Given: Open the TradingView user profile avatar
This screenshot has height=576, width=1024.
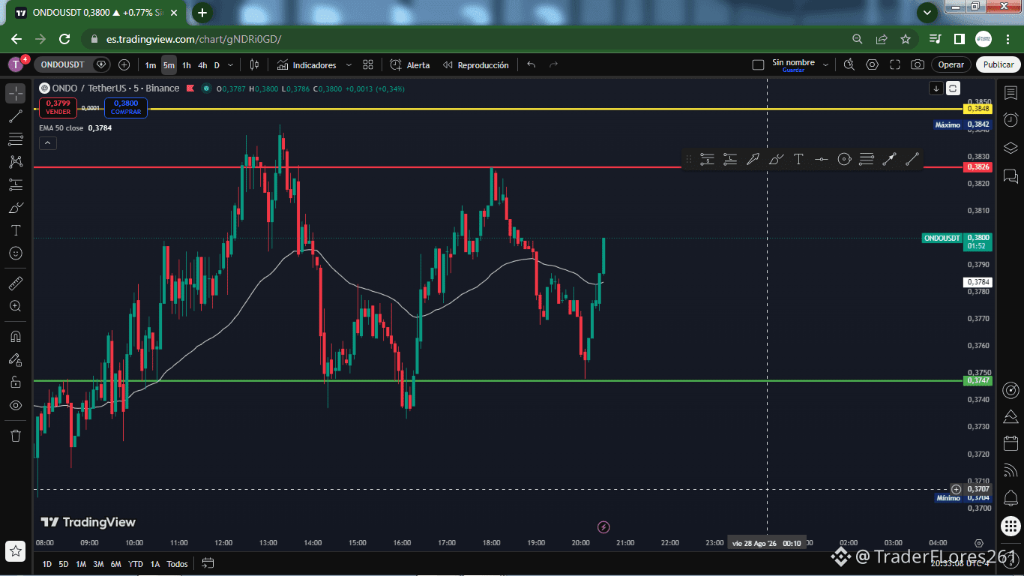Looking at the screenshot, I should [x=16, y=64].
